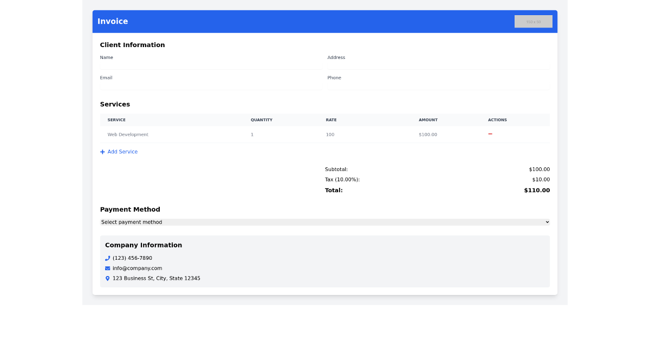
Task: Click the Total amount of $110.00
Action: 536,190
